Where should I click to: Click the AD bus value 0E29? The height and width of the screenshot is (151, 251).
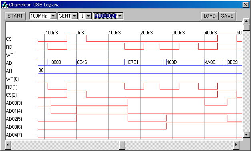(x=233, y=62)
